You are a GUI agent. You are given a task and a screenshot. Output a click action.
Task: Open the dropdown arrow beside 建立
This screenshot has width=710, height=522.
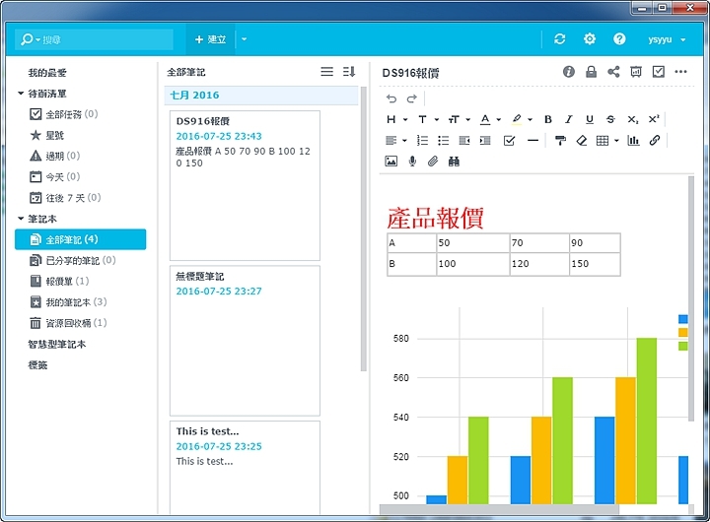(x=244, y=39)
